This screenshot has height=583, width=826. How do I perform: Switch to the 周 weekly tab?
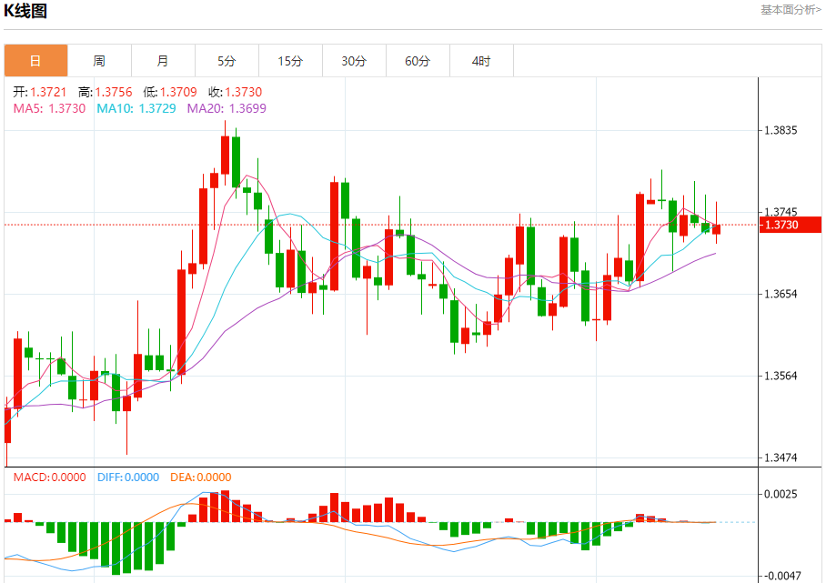[99, 61]
